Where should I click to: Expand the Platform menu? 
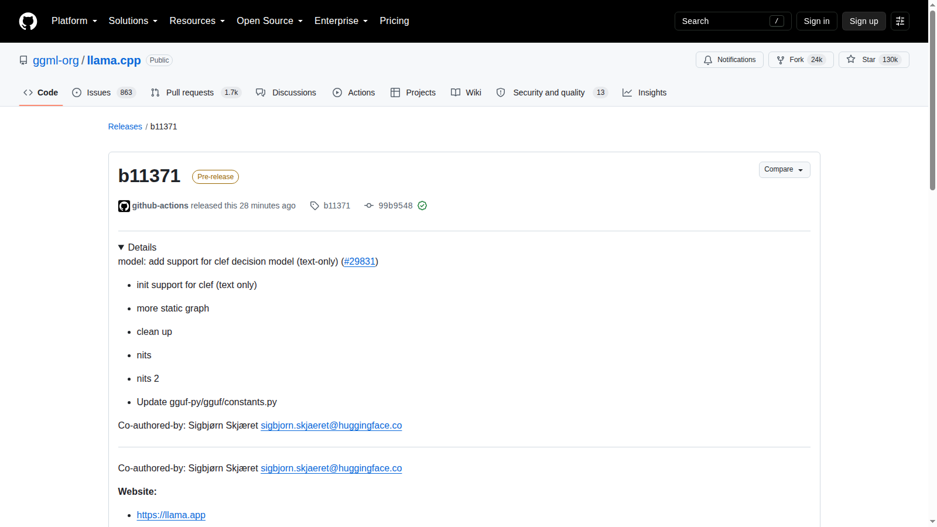(74, 21)
